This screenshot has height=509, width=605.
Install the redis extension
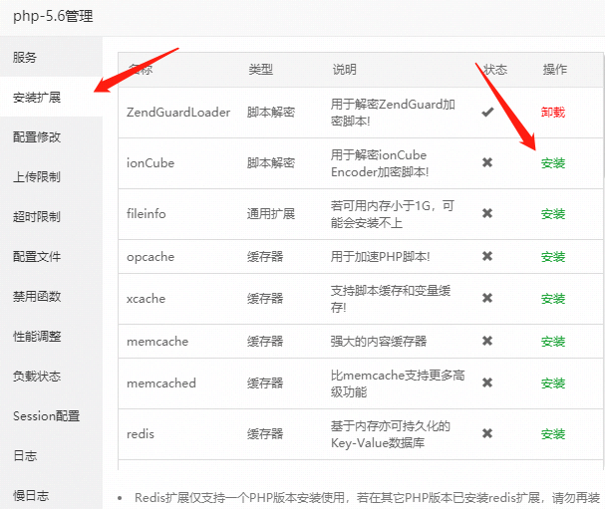coord(553,434)
